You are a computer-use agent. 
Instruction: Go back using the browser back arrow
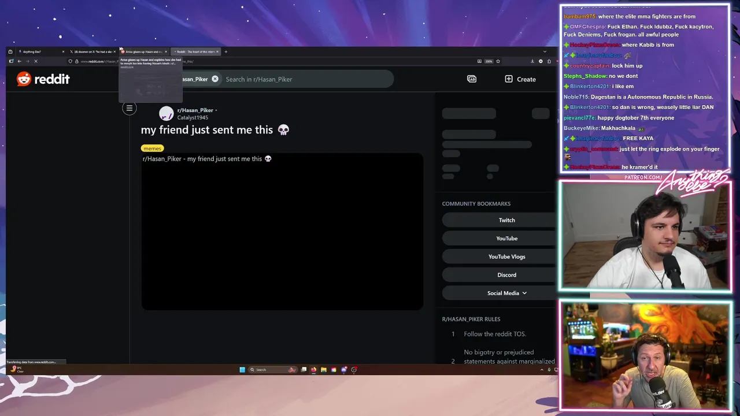tap(19, 61)
